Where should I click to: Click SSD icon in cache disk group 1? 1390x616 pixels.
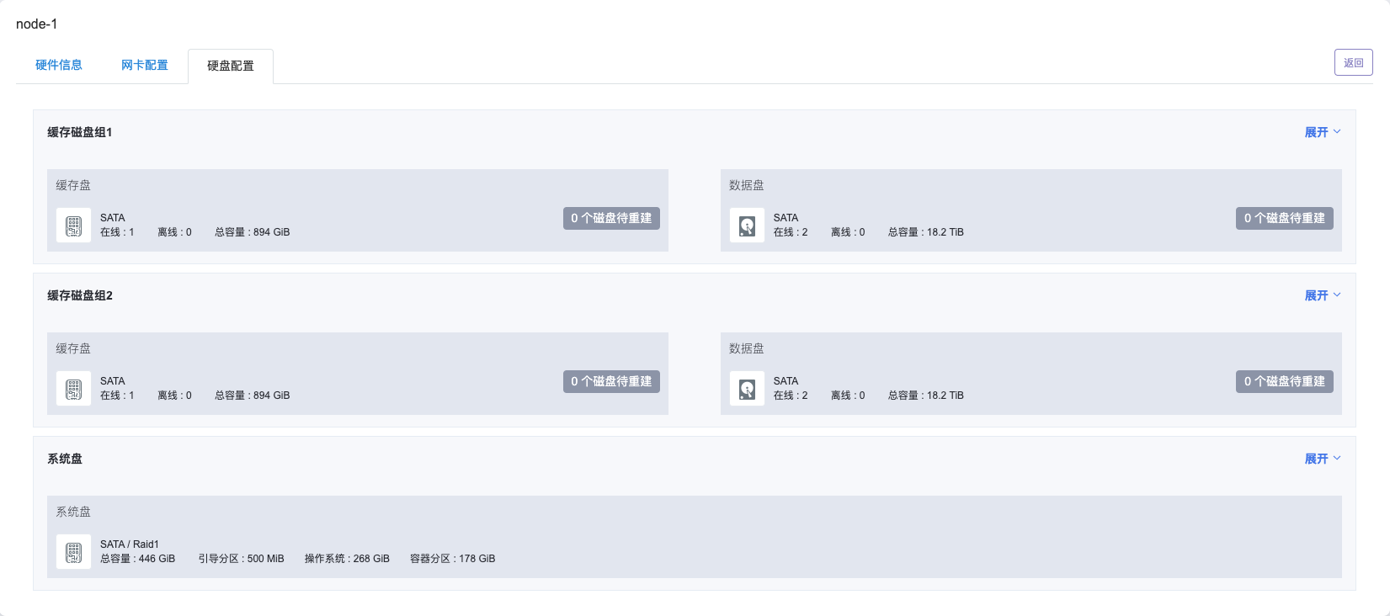click(x=73, y=226)
